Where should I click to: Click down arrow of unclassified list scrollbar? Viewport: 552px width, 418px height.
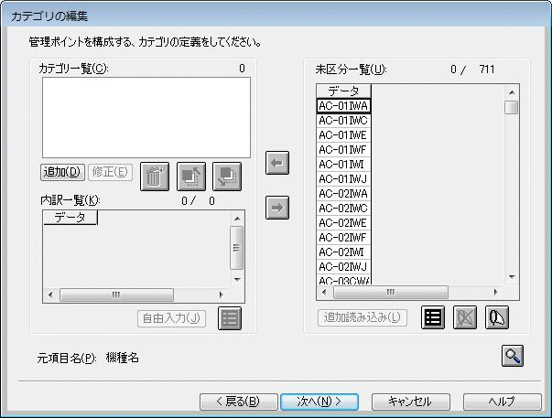pyautogui.click(x=512, y=276)
